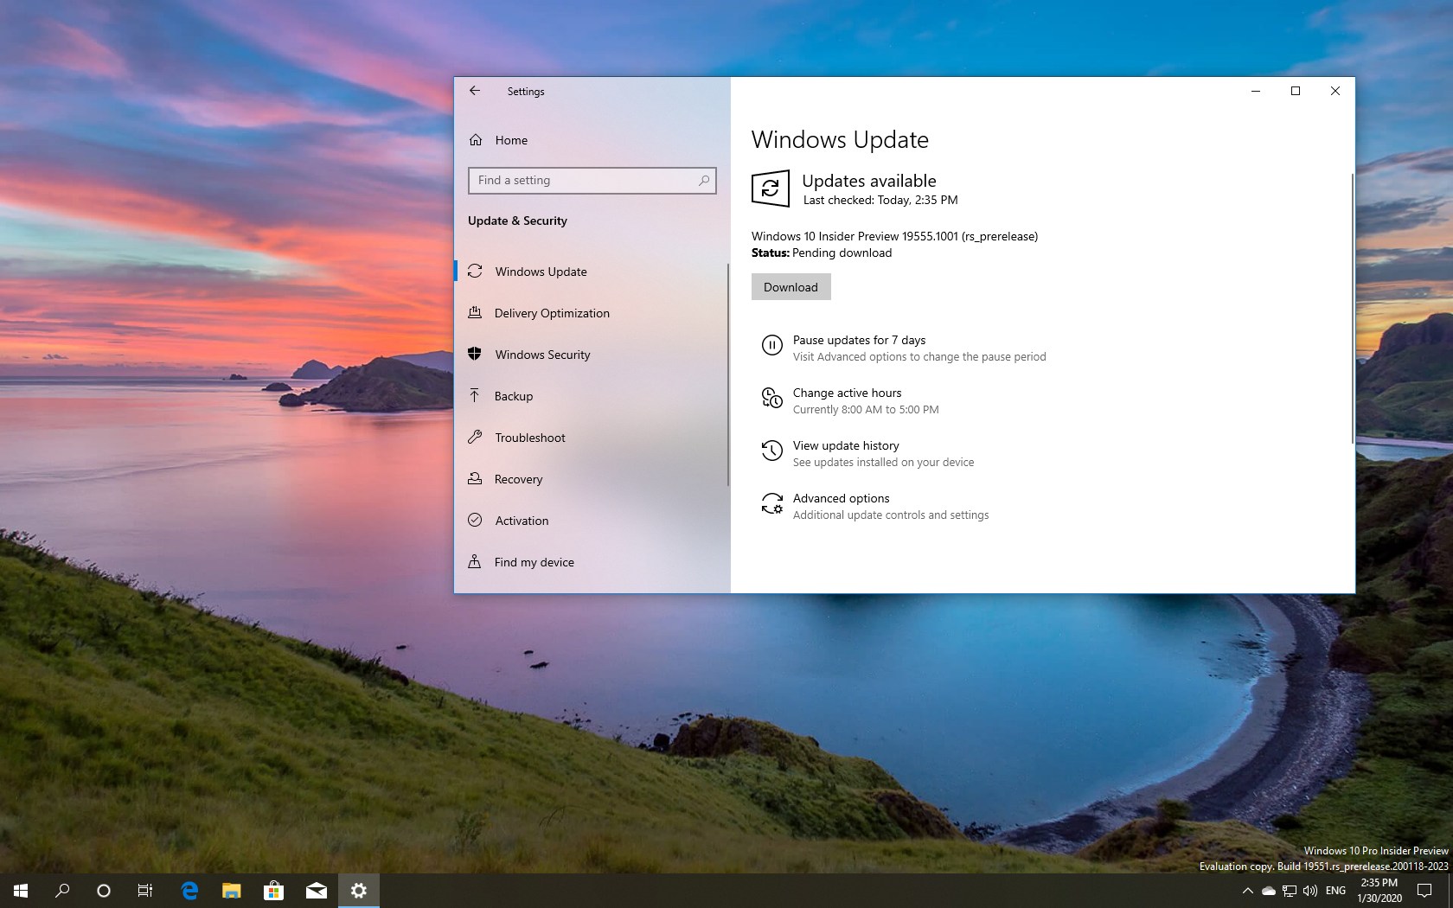Select Windows Security in sidebar
The width and height of the screenshot is (1453, 908).
click(592, 355)
